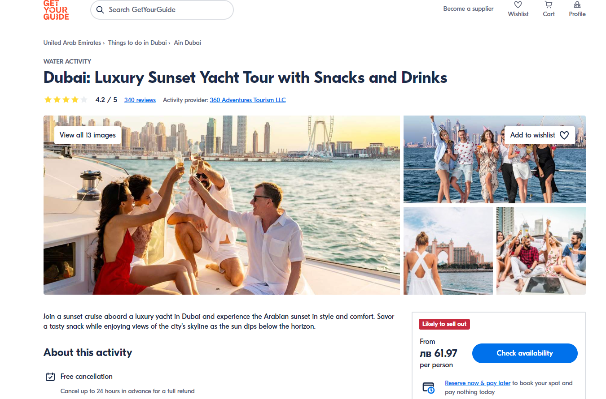The width and height of the screenshot is (606, 399).
Task: Click the reserve now wallet clock icon
Action: point(429,388)
